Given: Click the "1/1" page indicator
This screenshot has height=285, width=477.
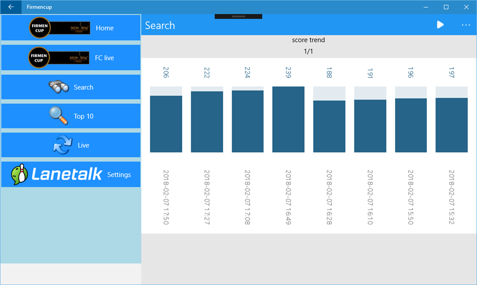Looking at the screenshot, I should point(308,51).
